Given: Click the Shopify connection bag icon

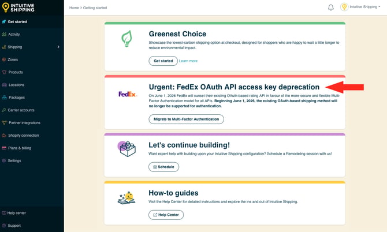Looking at the screenshot, I should pyautogui.click(x=4, y=135).
